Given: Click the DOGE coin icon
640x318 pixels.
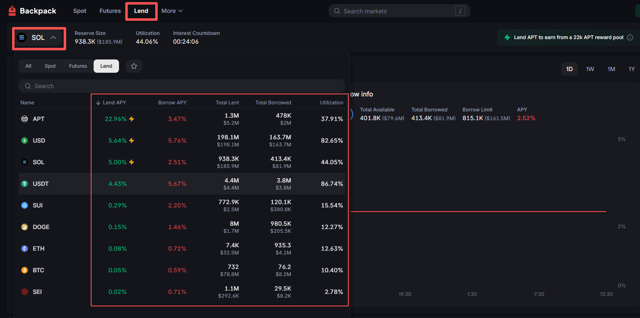Looking at the screenshot, I should point(25,227).
